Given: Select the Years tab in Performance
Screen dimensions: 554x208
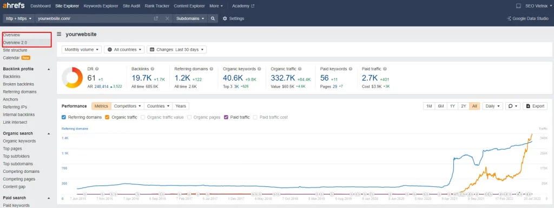Looking at the screenshot, I should pos(181,106).
